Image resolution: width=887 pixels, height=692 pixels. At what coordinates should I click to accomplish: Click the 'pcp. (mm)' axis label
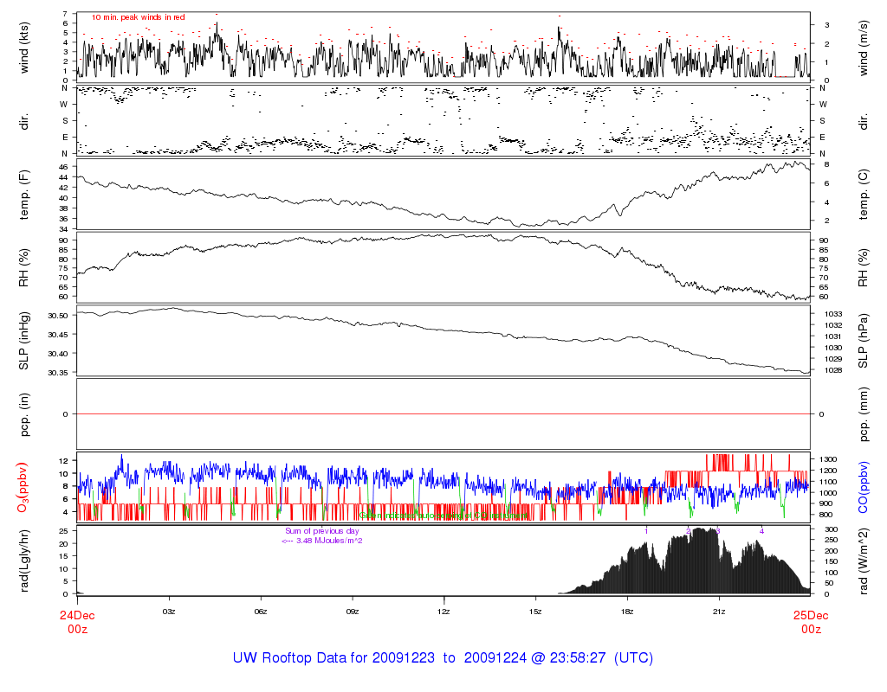[x=864, y=414]
